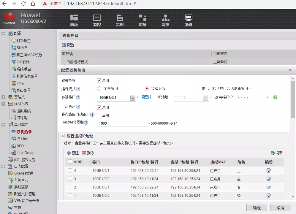Uncheck the 双机热备 启用 checkbox
Screen dimensions: 296x214
tap(99, 80)
